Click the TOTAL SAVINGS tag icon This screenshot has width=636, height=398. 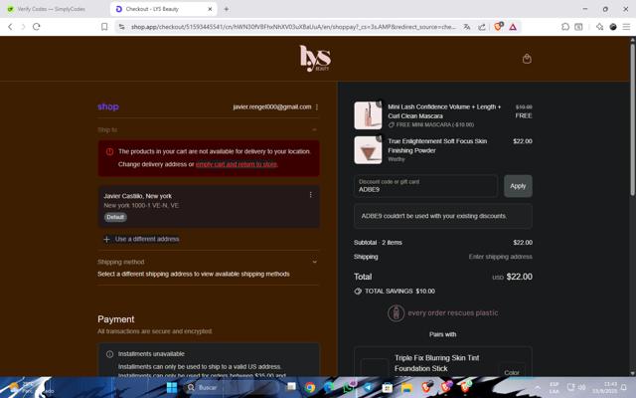click(358, 292)
